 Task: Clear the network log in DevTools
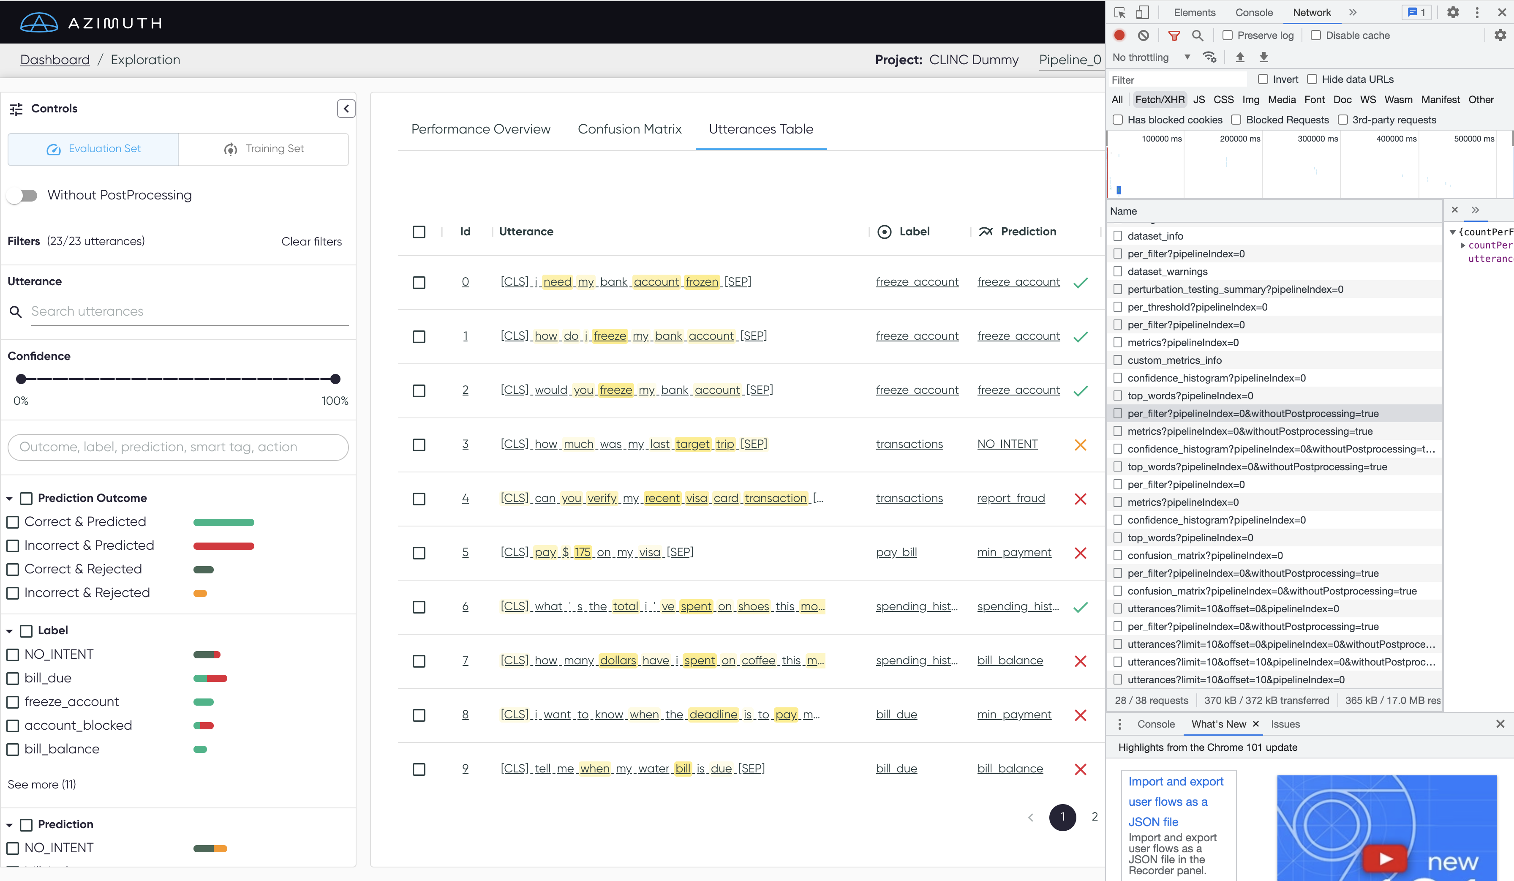click(1143, 35)
